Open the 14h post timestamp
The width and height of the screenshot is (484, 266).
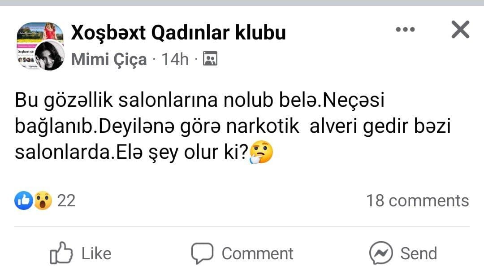[175, 59]
